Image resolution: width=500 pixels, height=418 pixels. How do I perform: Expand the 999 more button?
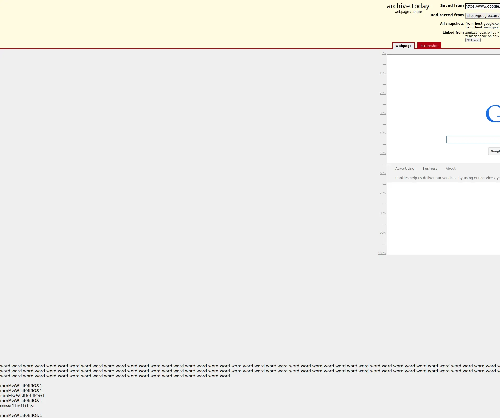click(x=473, y=40)
